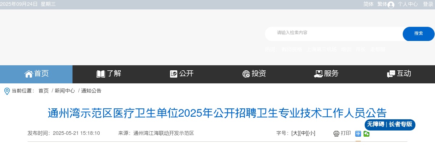Click the home icon in 首页 tab

[x=29, y=74]
